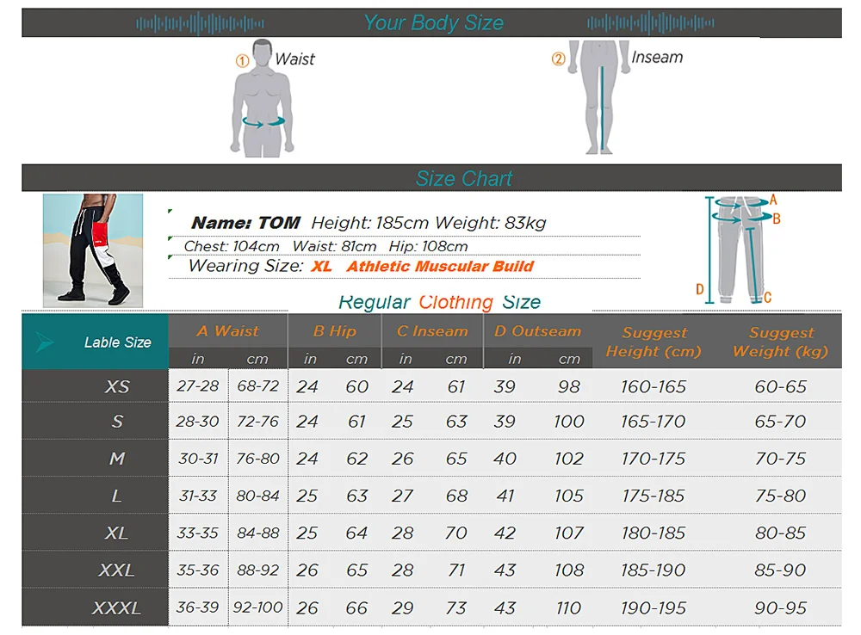The image size is (861, 635).
Task: Select the XS size row label
Action: point(117,386)
